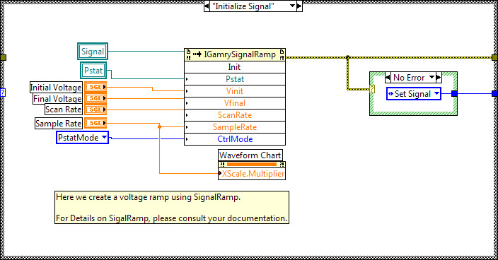Click the CtrlMode parameter row
This screenshot has height=260, width=498.
click(x=235, y=139)
